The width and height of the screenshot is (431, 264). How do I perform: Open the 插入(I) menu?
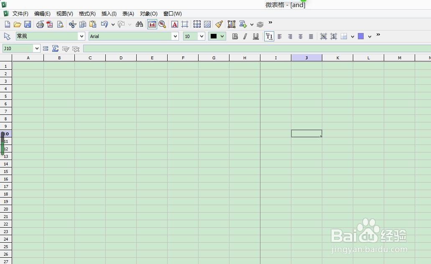pyautogui.click(x=109, y=14)
